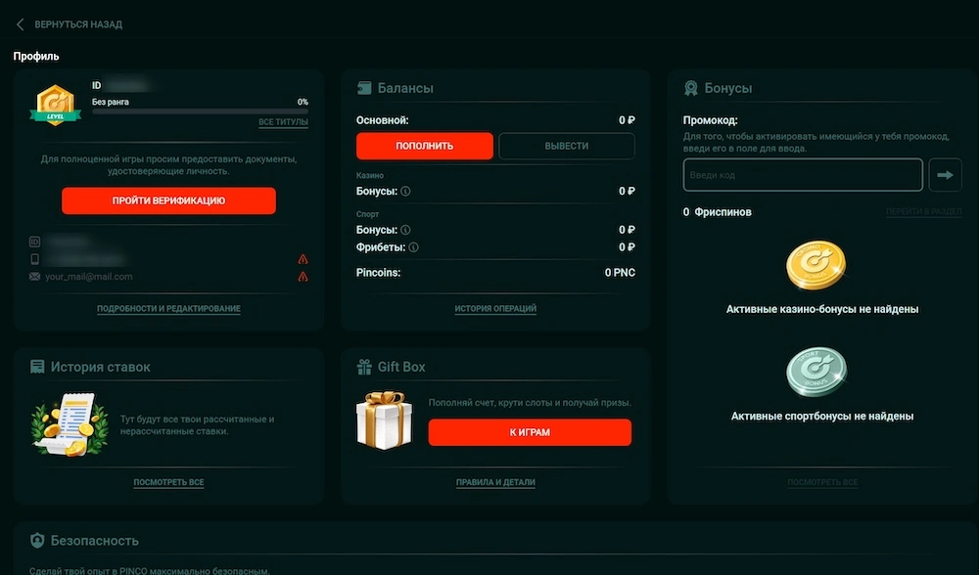The width and height of the screenshot is (979, 575).
Task: Click the green sport bonus coin
Action: click(816, 374)
